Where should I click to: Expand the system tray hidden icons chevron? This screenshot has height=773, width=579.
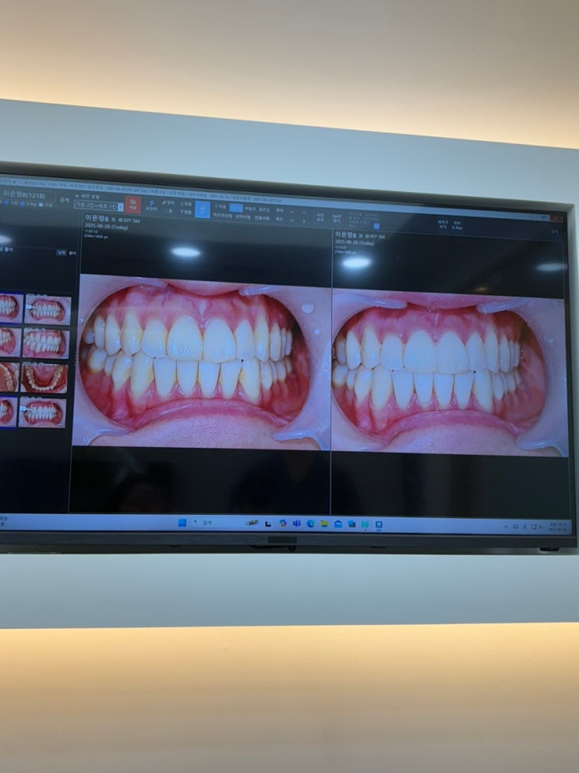[506, 527]
